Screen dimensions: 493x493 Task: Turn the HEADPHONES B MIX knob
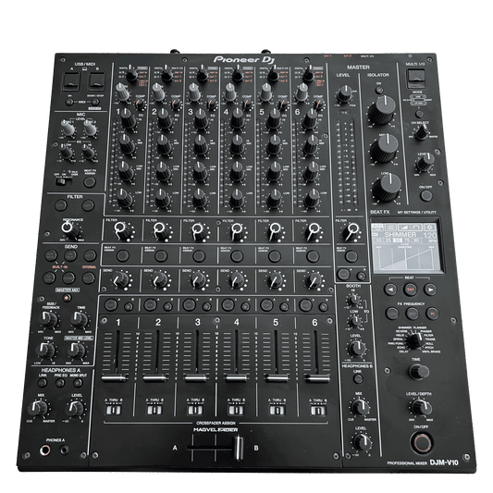[360, 407]
